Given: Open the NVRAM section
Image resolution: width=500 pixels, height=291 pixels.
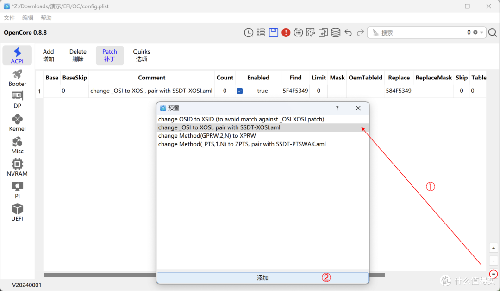Looking at the screenshot, I should coord(17,168).
